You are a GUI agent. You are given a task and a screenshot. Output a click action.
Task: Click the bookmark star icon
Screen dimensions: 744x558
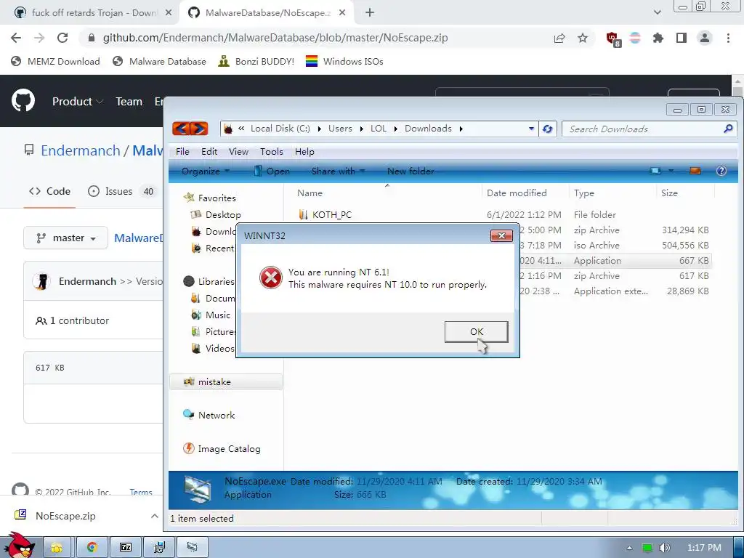click(582, 38)
